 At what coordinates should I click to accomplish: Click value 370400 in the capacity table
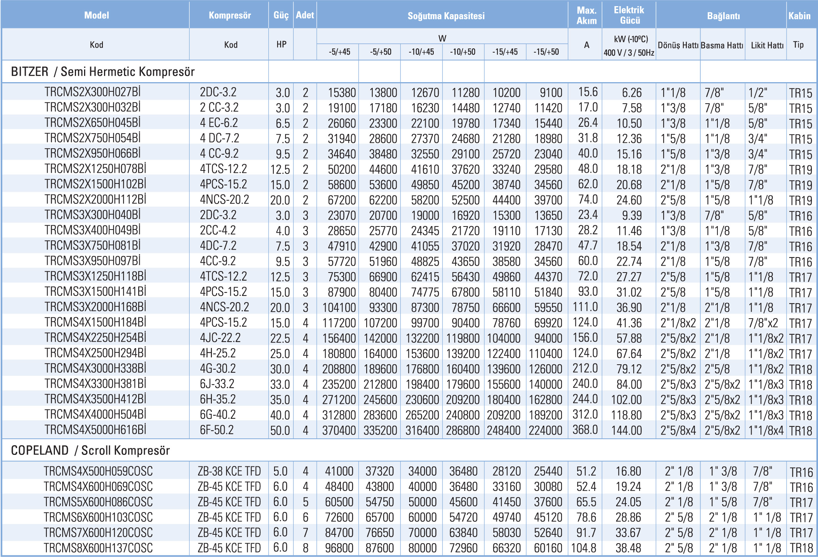[339, 430]
